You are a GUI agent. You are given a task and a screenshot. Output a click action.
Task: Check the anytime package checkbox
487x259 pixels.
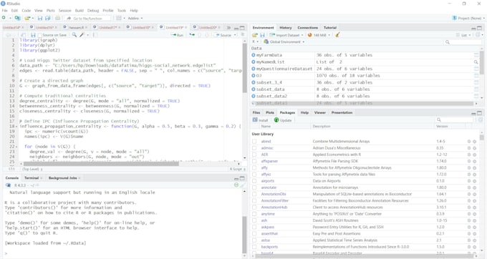click(254, 214)
